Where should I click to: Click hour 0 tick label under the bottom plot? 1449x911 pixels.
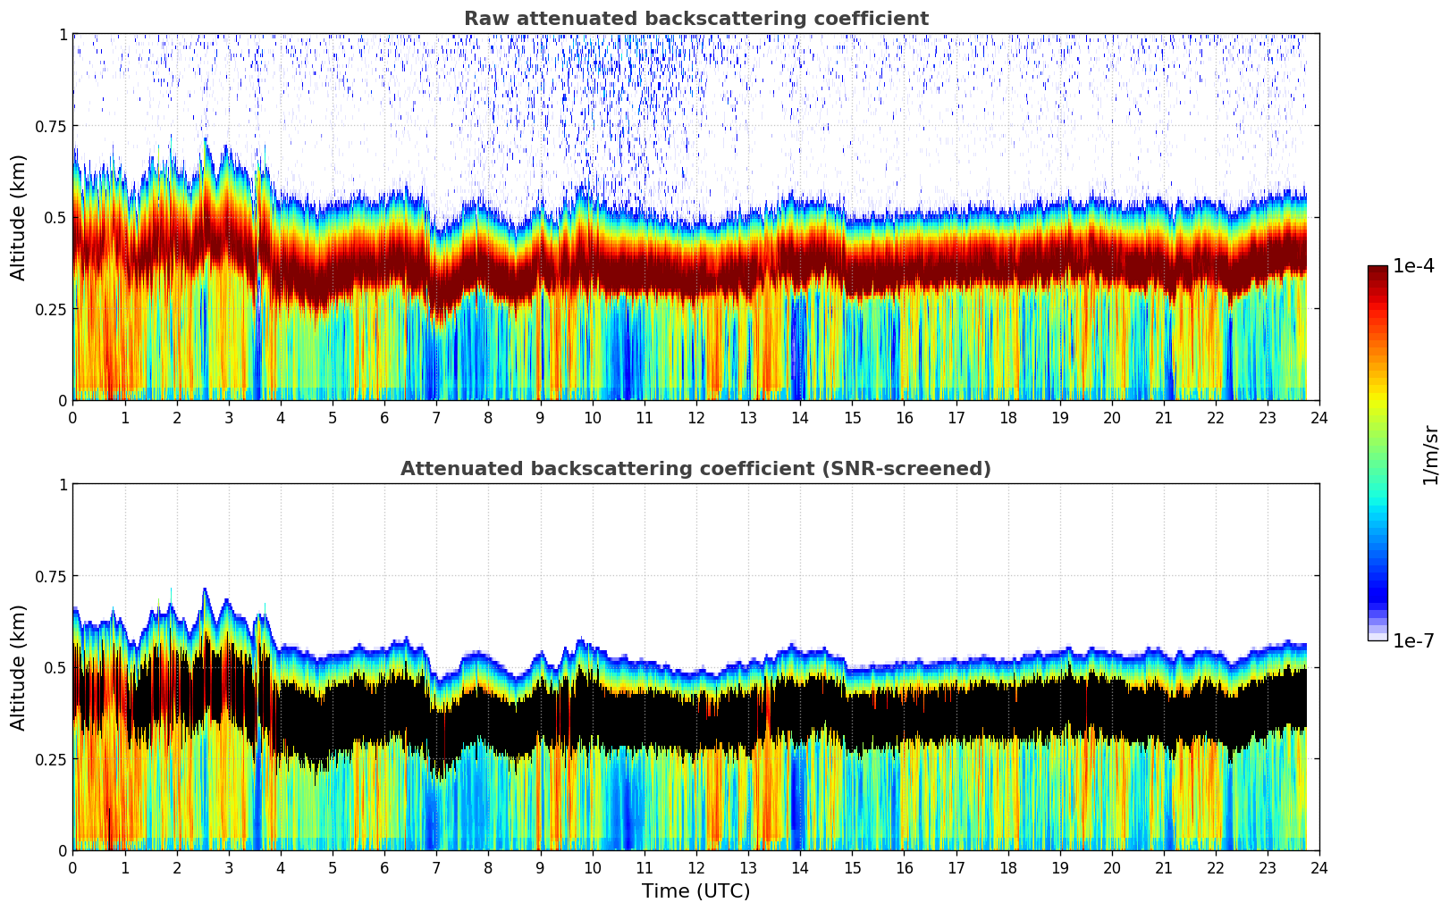[73, 868]
